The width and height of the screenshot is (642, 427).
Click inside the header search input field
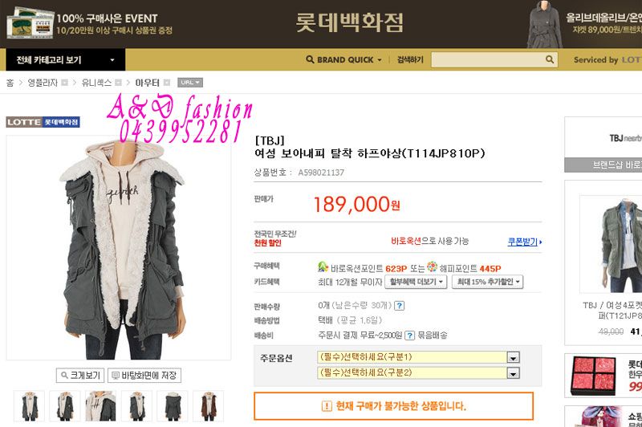(488, 59)
